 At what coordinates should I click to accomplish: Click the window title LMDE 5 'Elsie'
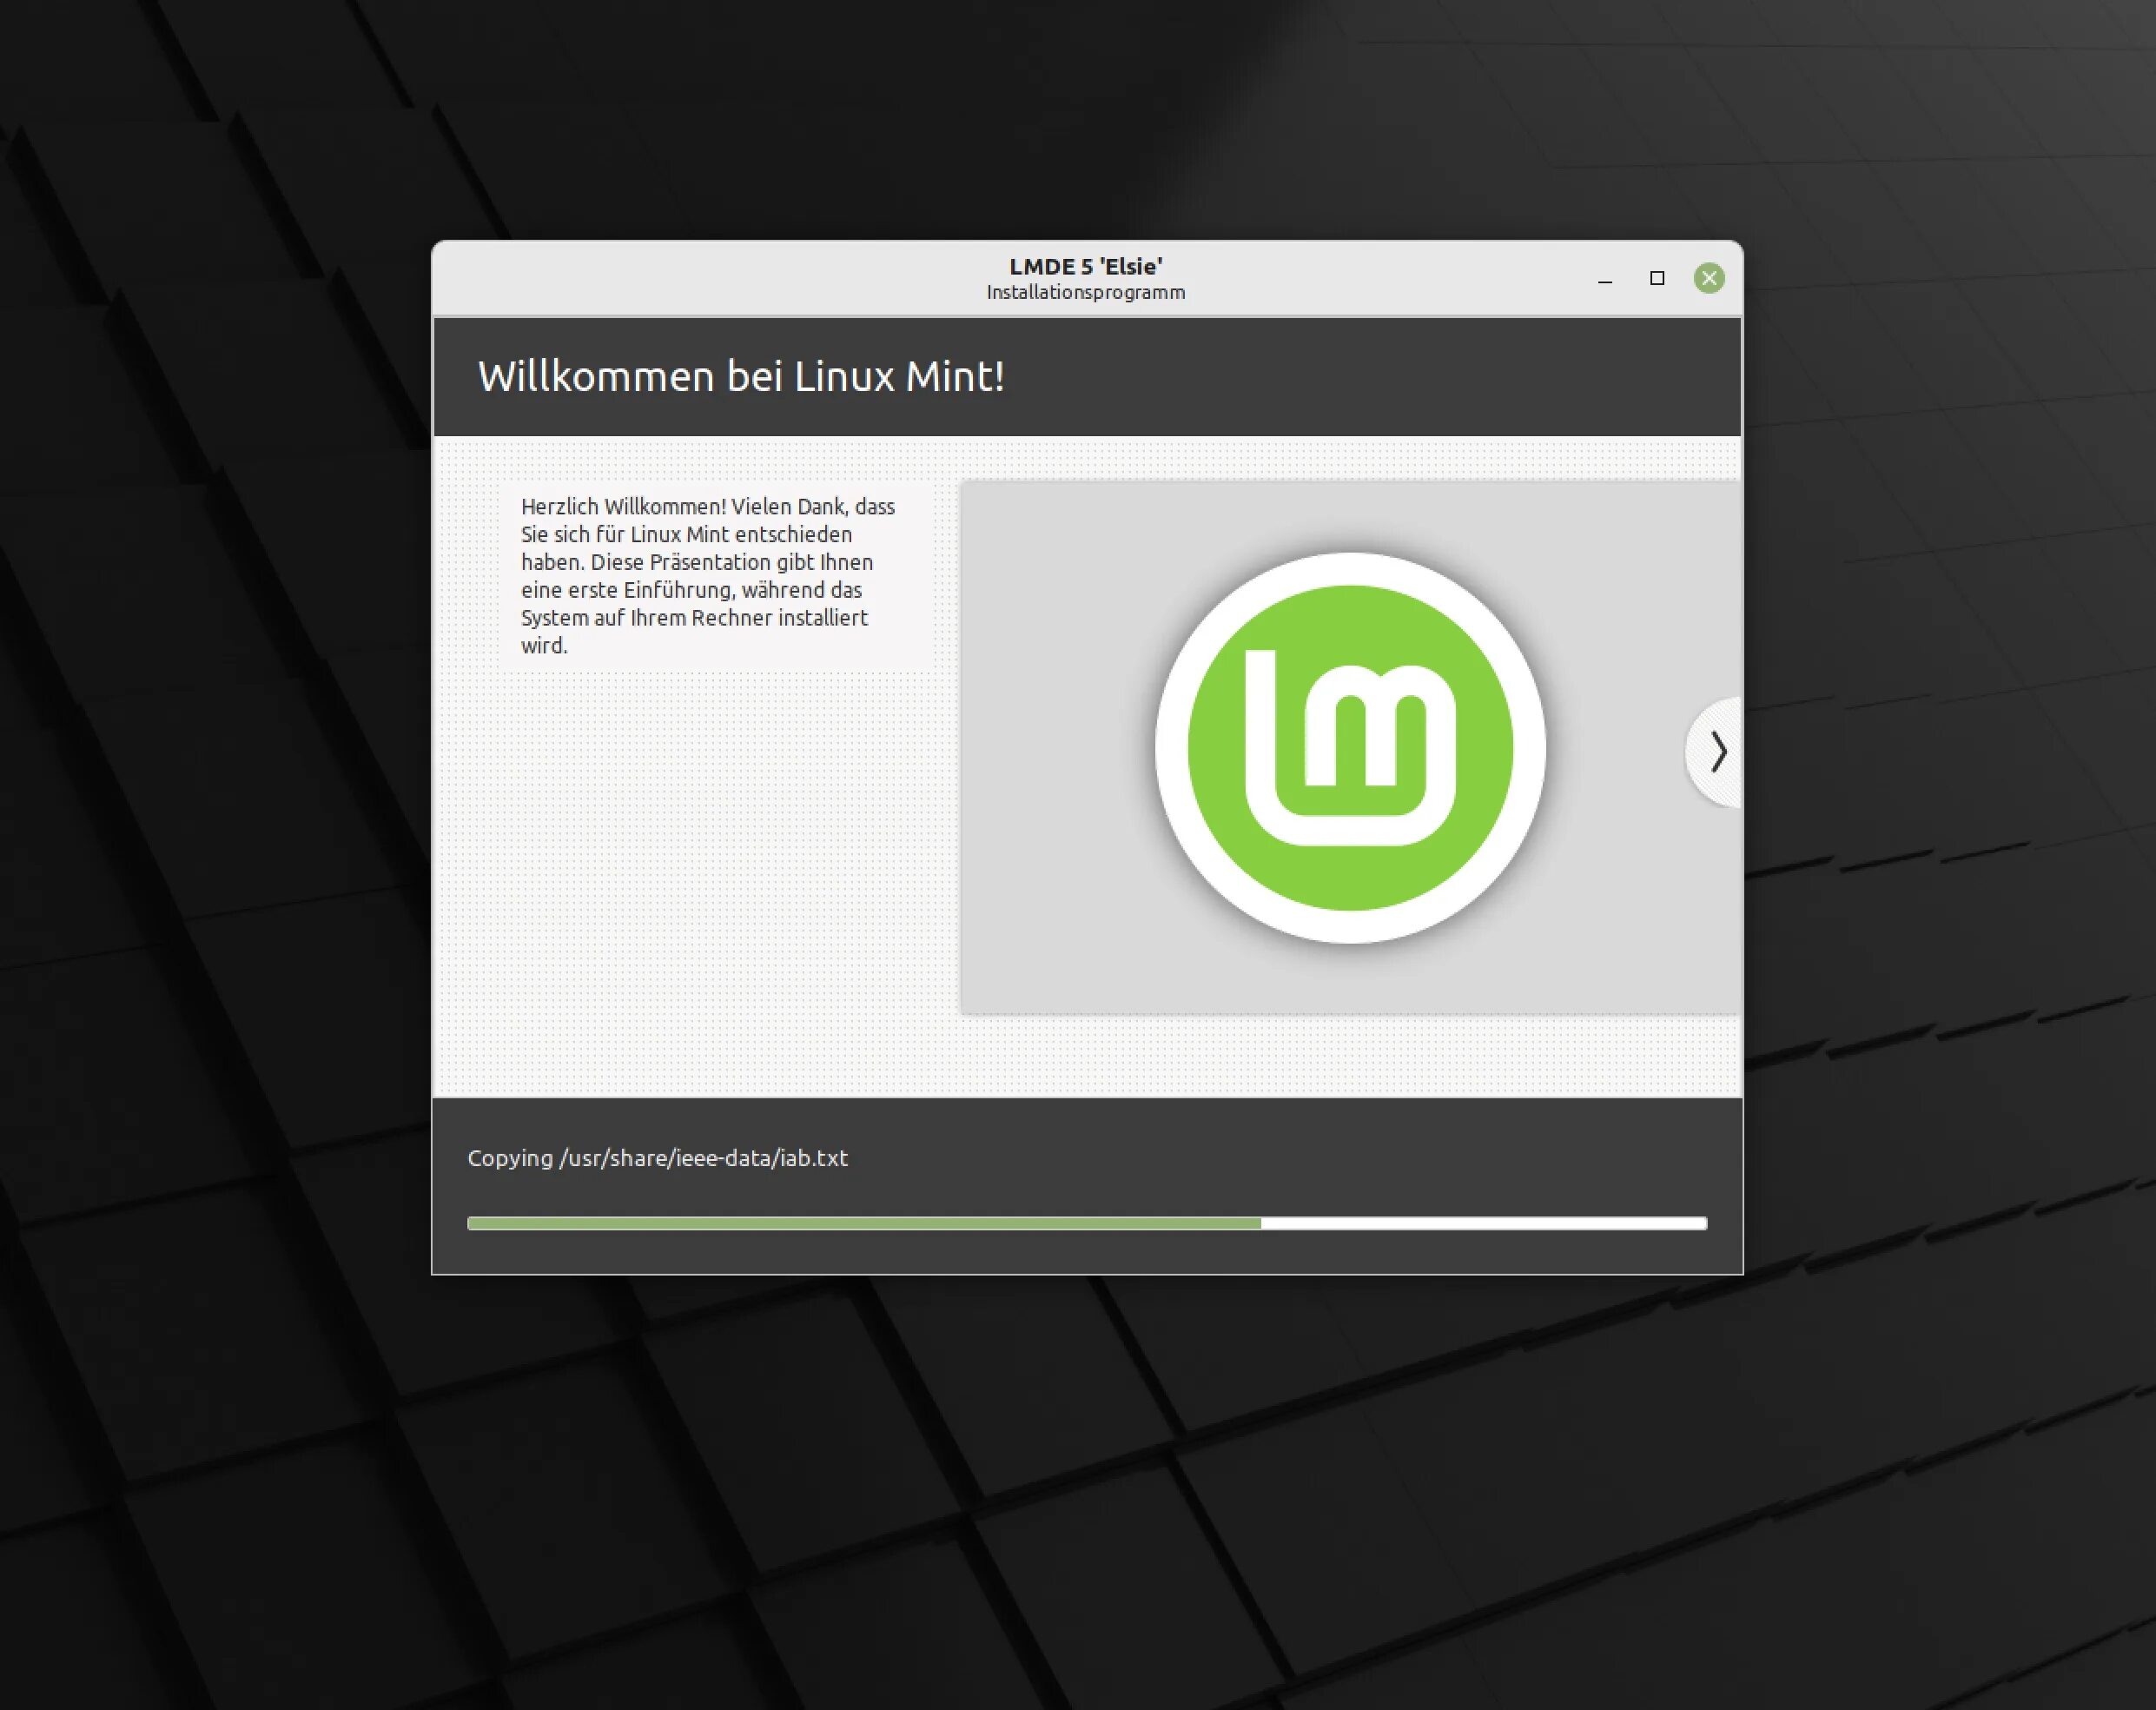click(x=1085, y=266)
